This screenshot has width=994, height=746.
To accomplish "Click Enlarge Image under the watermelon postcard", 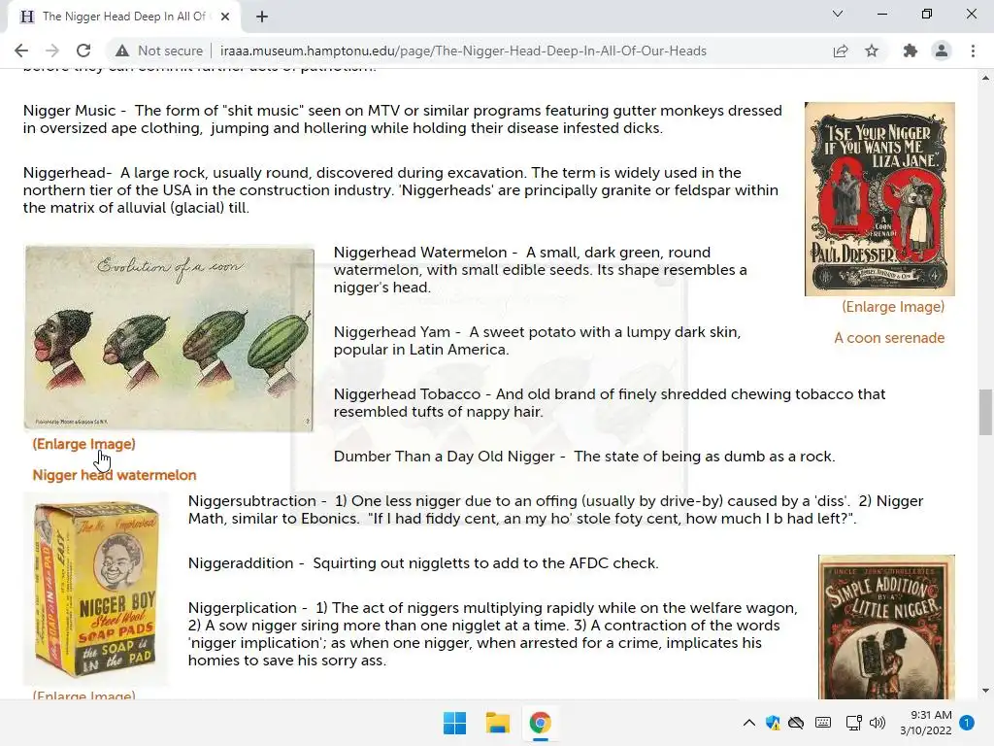I will click(83, 444).
